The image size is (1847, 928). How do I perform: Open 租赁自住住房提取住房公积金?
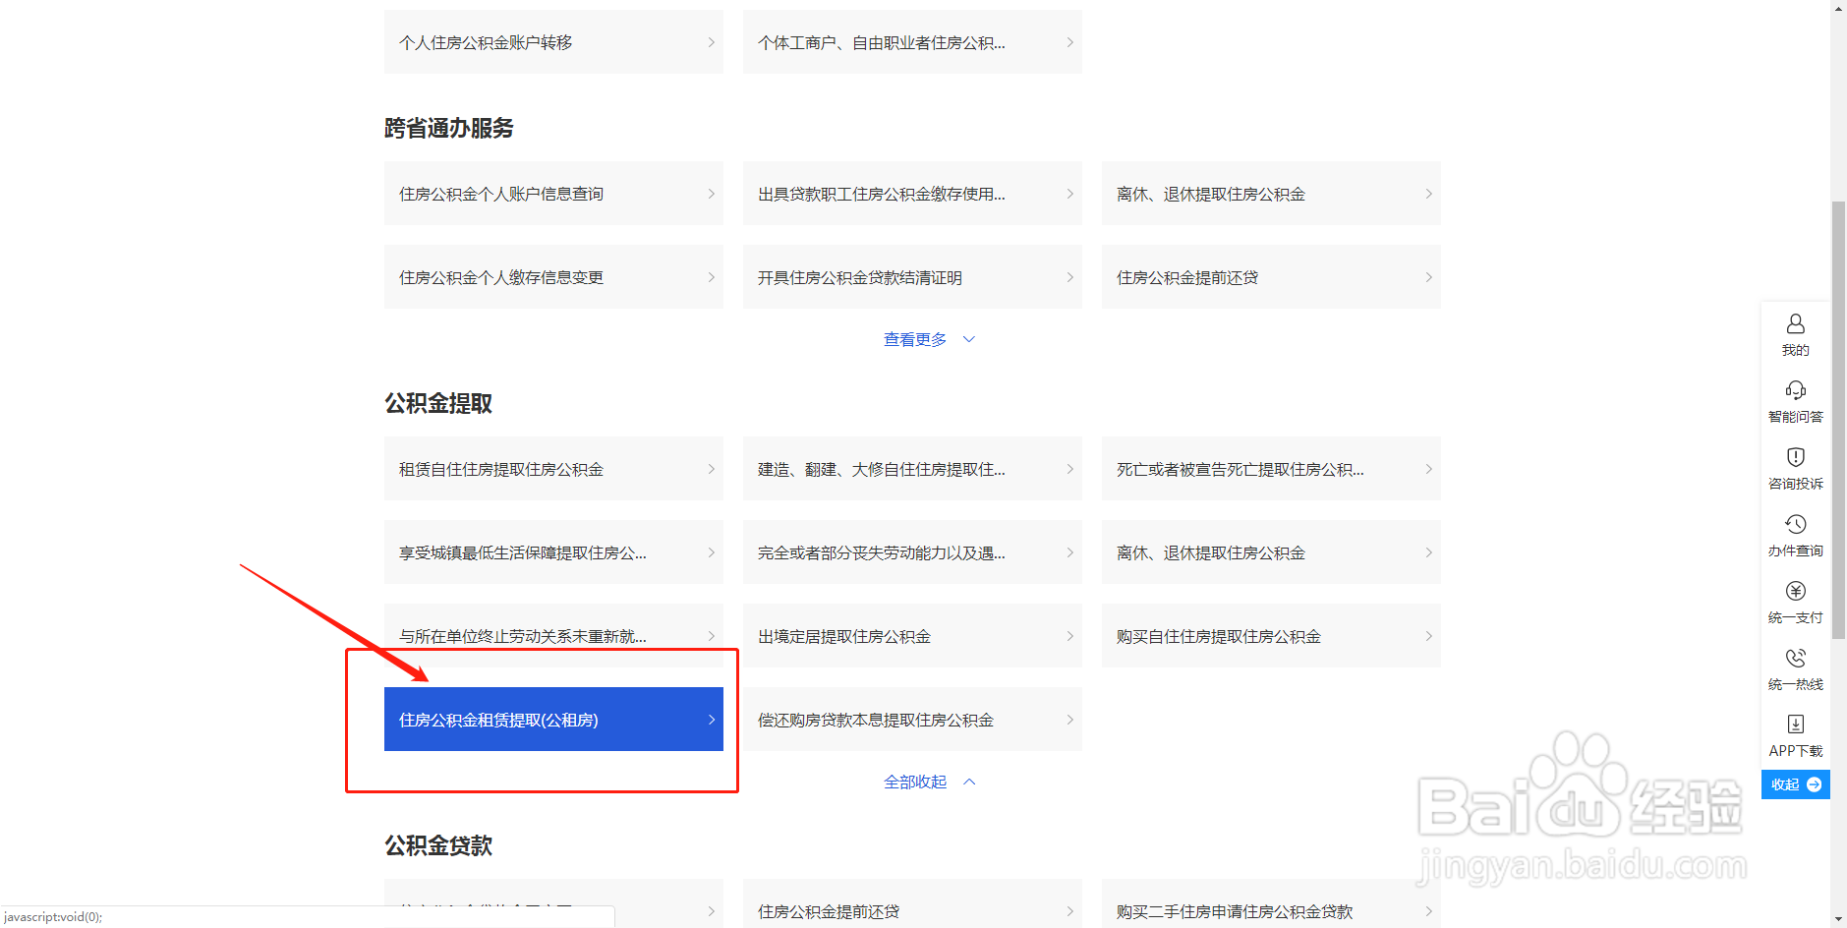point(553,469)
